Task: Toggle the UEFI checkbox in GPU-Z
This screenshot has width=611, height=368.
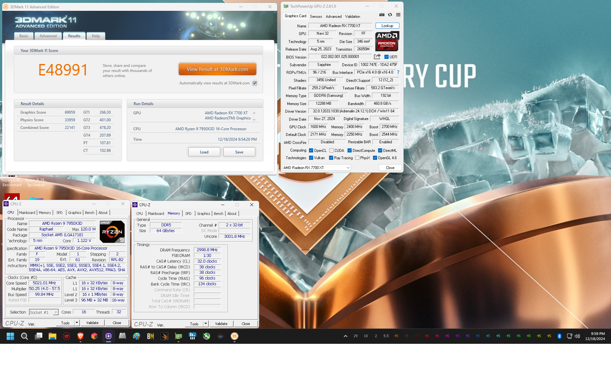Action: click(x=386, y=57)
